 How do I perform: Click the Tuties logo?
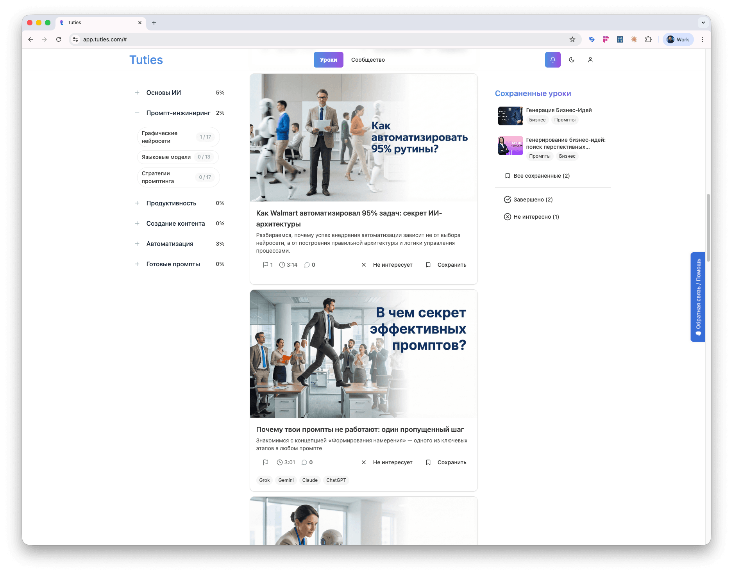click(146, 60)
